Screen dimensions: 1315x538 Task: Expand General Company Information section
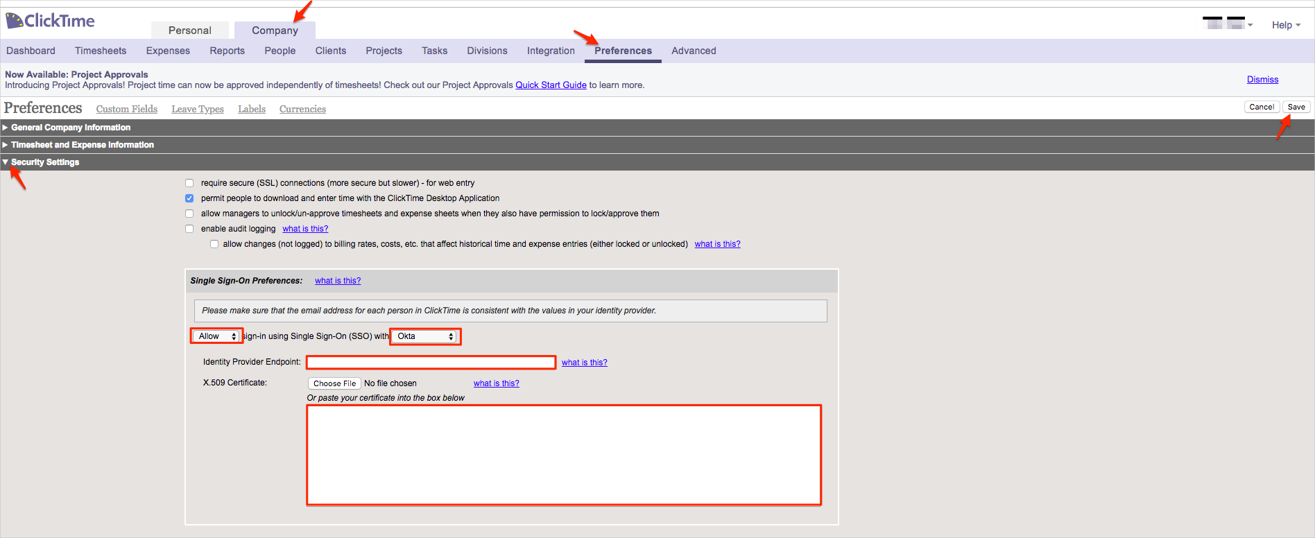point(70,128)
